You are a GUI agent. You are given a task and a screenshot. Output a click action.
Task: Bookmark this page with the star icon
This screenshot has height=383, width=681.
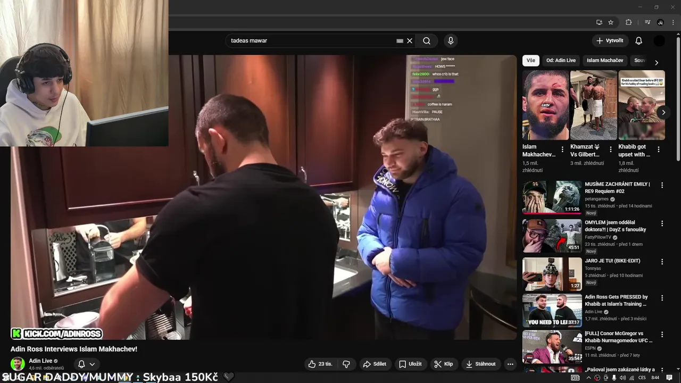tap(611, 22)
